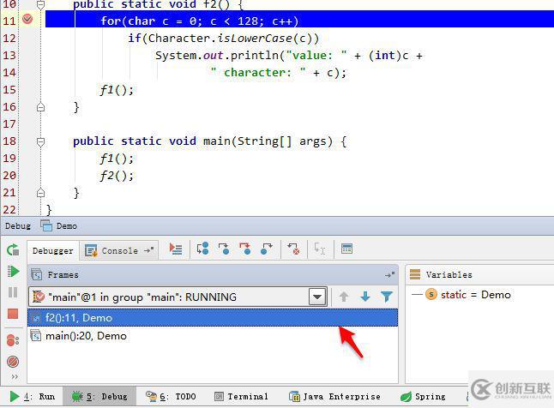
Task: Switch to the Console tab
Action: [x=119, y=251]
